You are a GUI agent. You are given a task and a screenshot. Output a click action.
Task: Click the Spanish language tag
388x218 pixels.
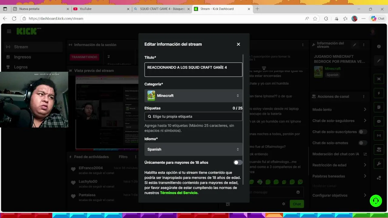pyautogui.click(x=332, y=75)
